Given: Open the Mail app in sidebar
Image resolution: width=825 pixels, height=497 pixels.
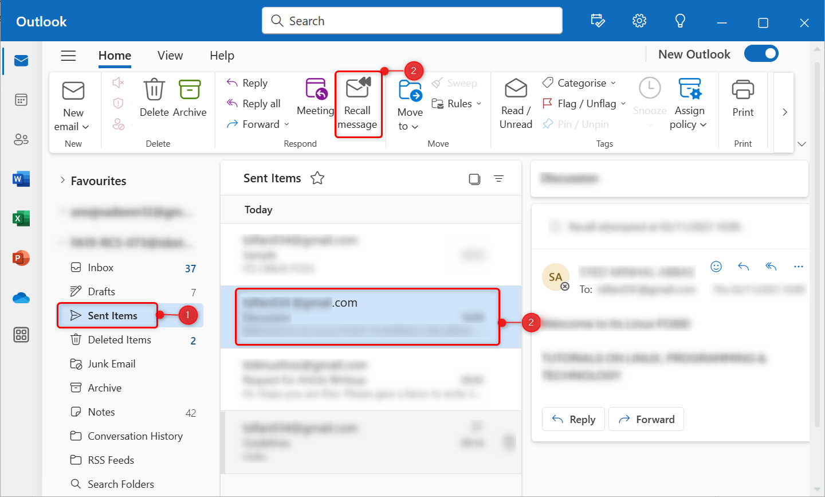Looking at the screenshot, I should pos(21,61).
